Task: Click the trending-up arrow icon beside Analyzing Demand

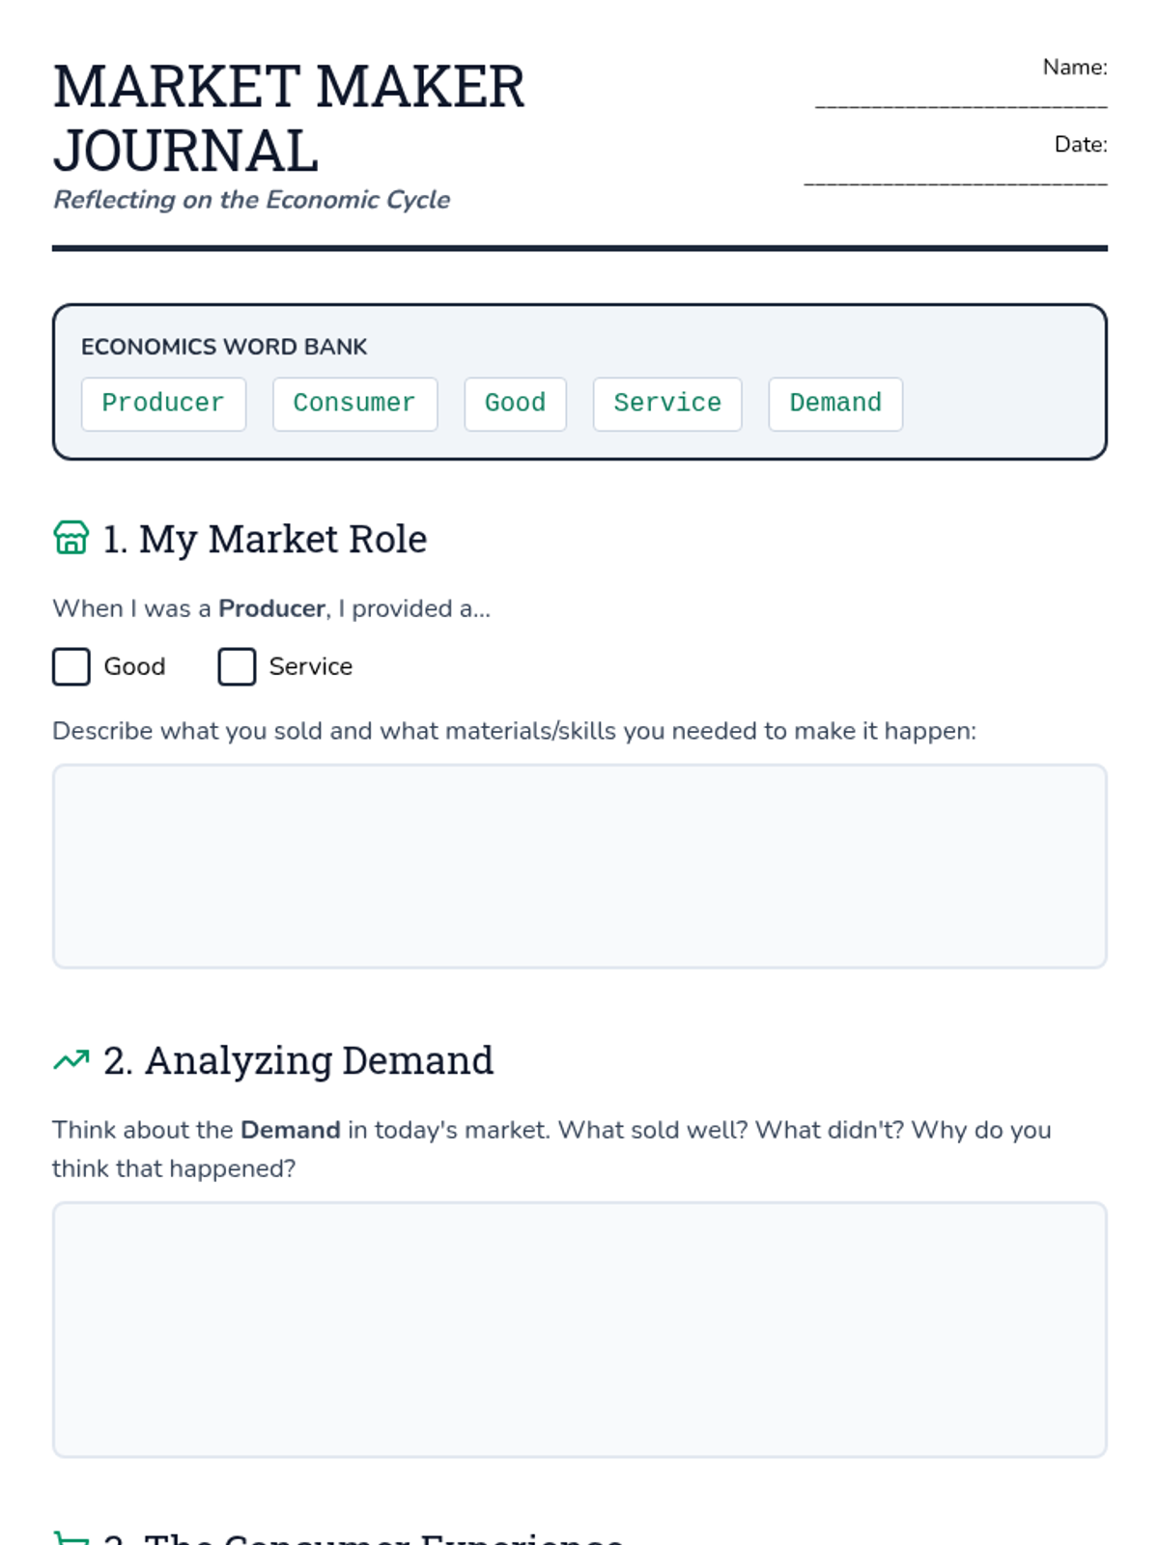Action: pos(71,1060)
